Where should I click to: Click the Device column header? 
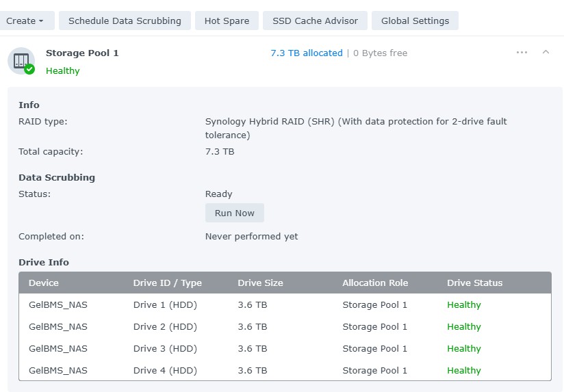pos(44,283)
